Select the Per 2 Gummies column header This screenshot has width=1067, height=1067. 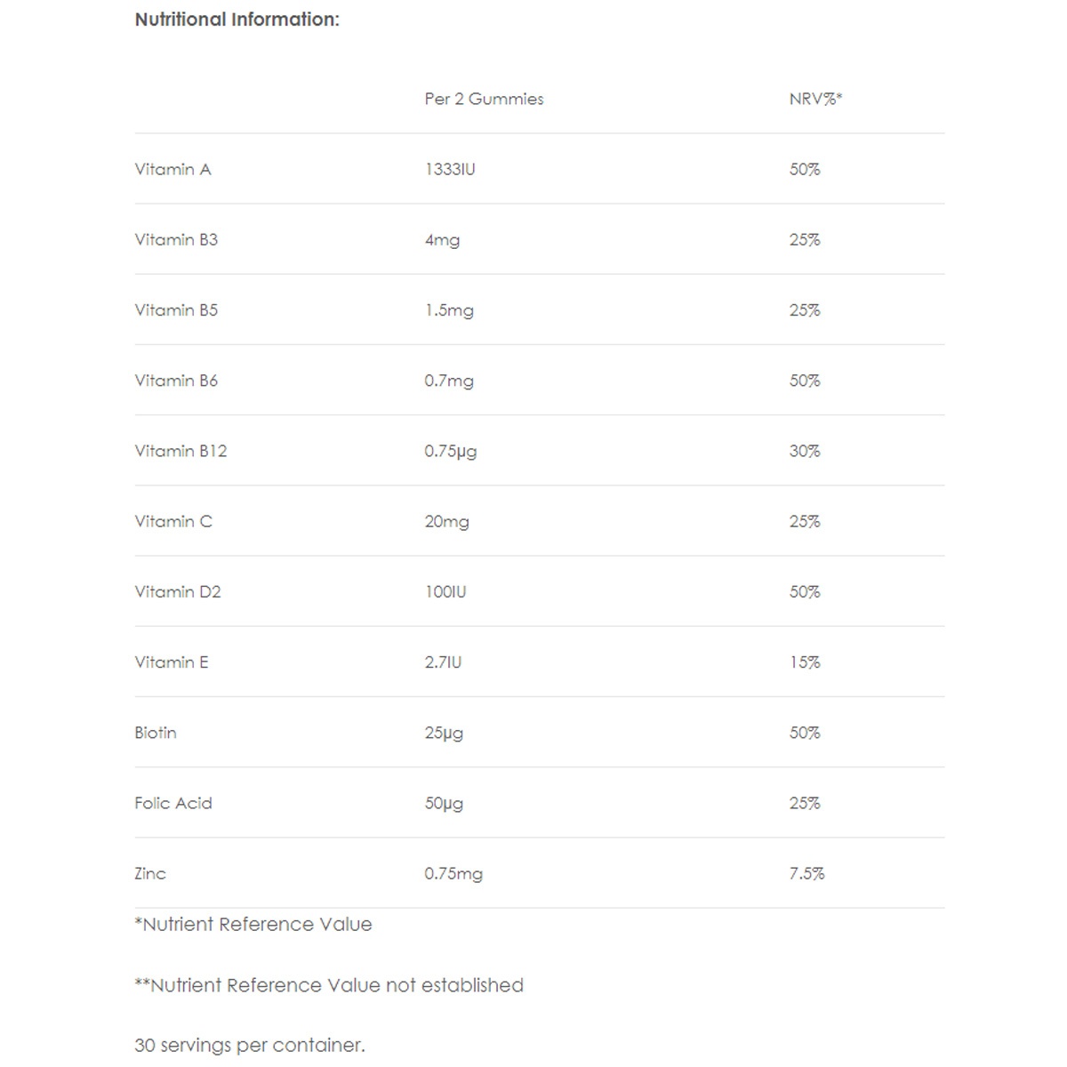tap(484, 99)
